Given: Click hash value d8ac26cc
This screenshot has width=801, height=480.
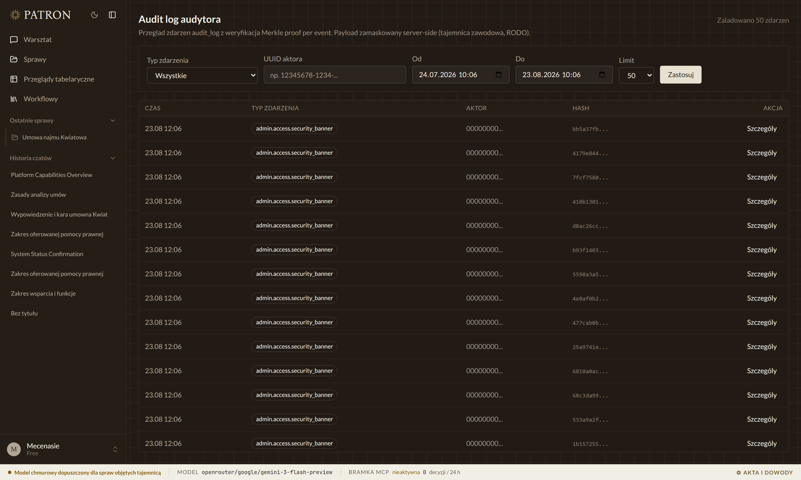Looking at the screenshot, I should click(x=590, y=226).
